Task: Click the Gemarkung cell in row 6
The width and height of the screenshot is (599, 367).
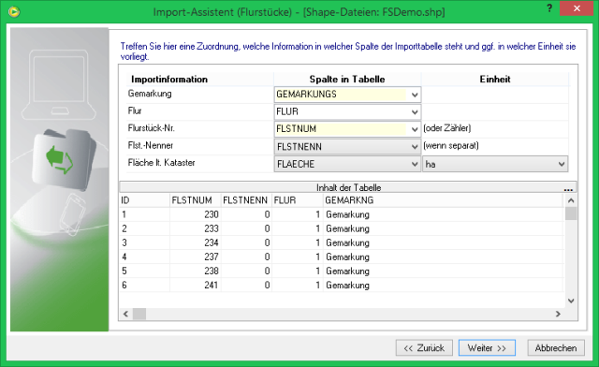Action: coord(443,286)
